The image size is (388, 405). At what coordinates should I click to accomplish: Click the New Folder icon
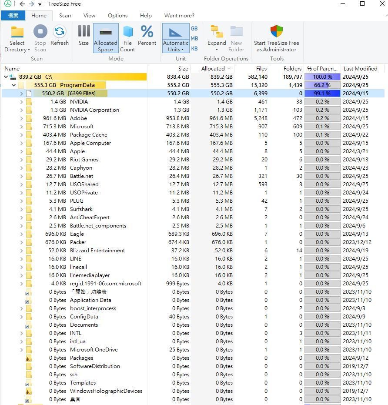[x=236, y=32]
